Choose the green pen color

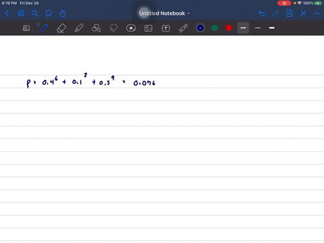pos(215,28)
